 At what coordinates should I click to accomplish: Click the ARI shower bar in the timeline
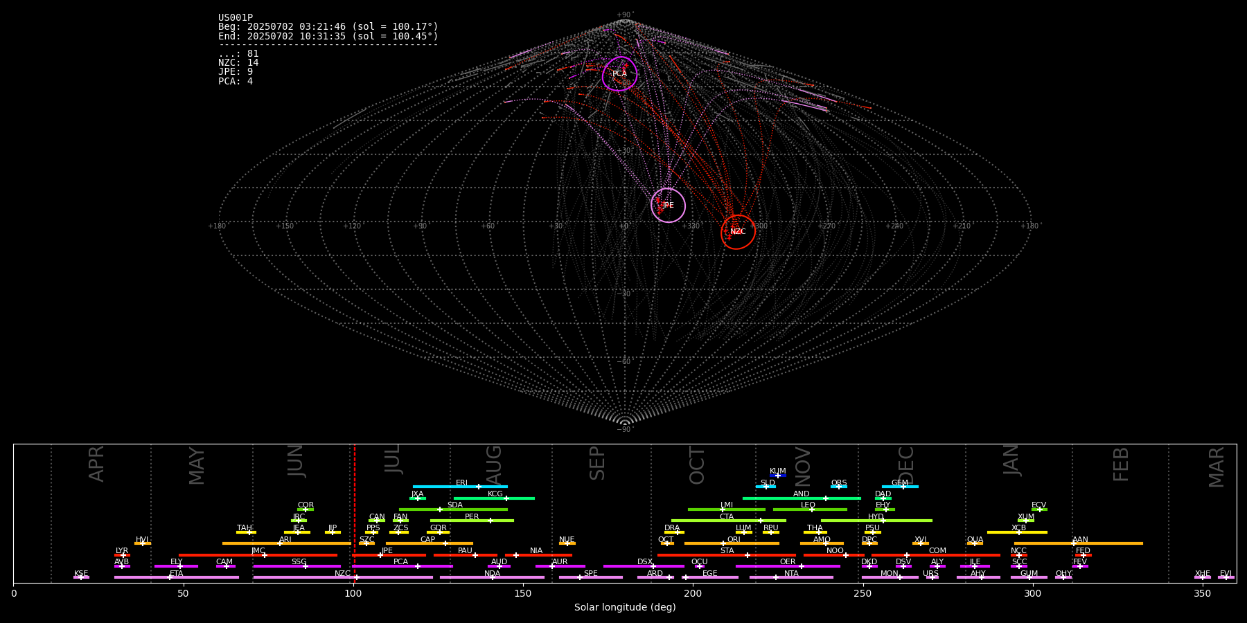(286, 543)
